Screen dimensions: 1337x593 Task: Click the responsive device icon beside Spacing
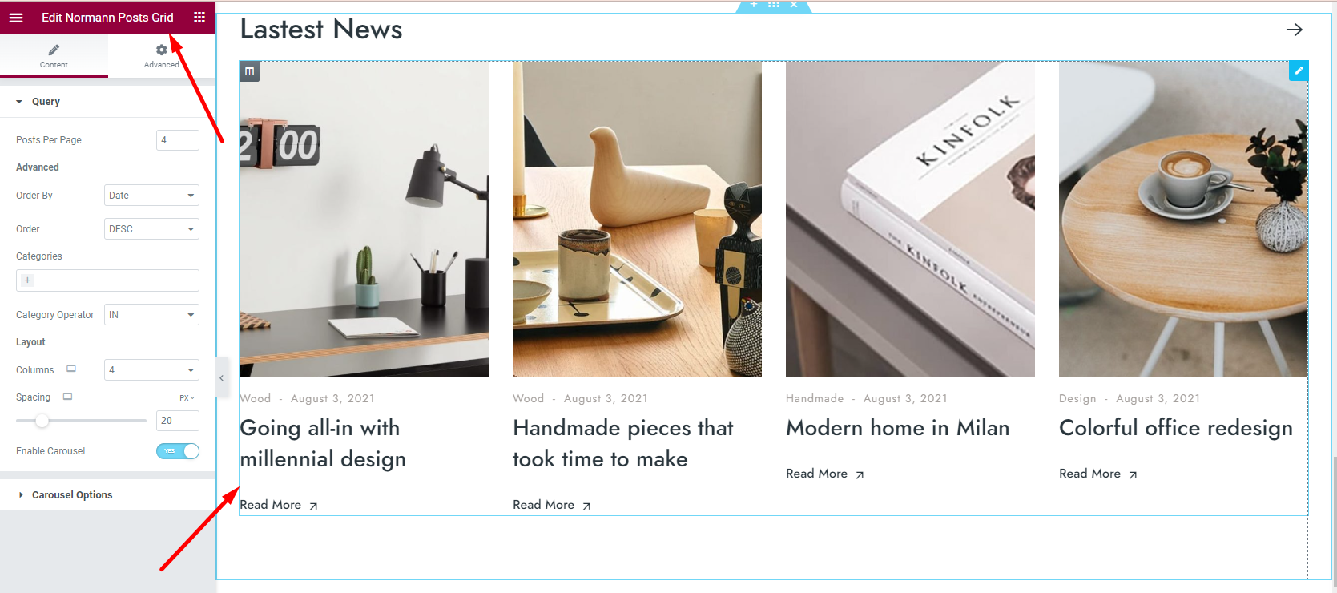(67, 397)
